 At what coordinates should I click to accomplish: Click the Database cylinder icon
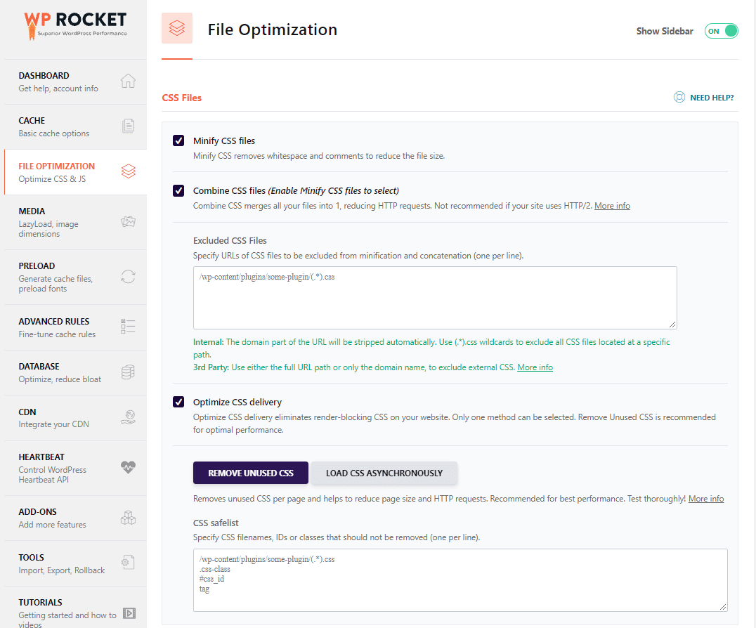point(128,372)
